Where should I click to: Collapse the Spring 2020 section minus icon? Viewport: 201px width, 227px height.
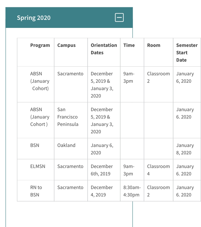coord(119,17)
